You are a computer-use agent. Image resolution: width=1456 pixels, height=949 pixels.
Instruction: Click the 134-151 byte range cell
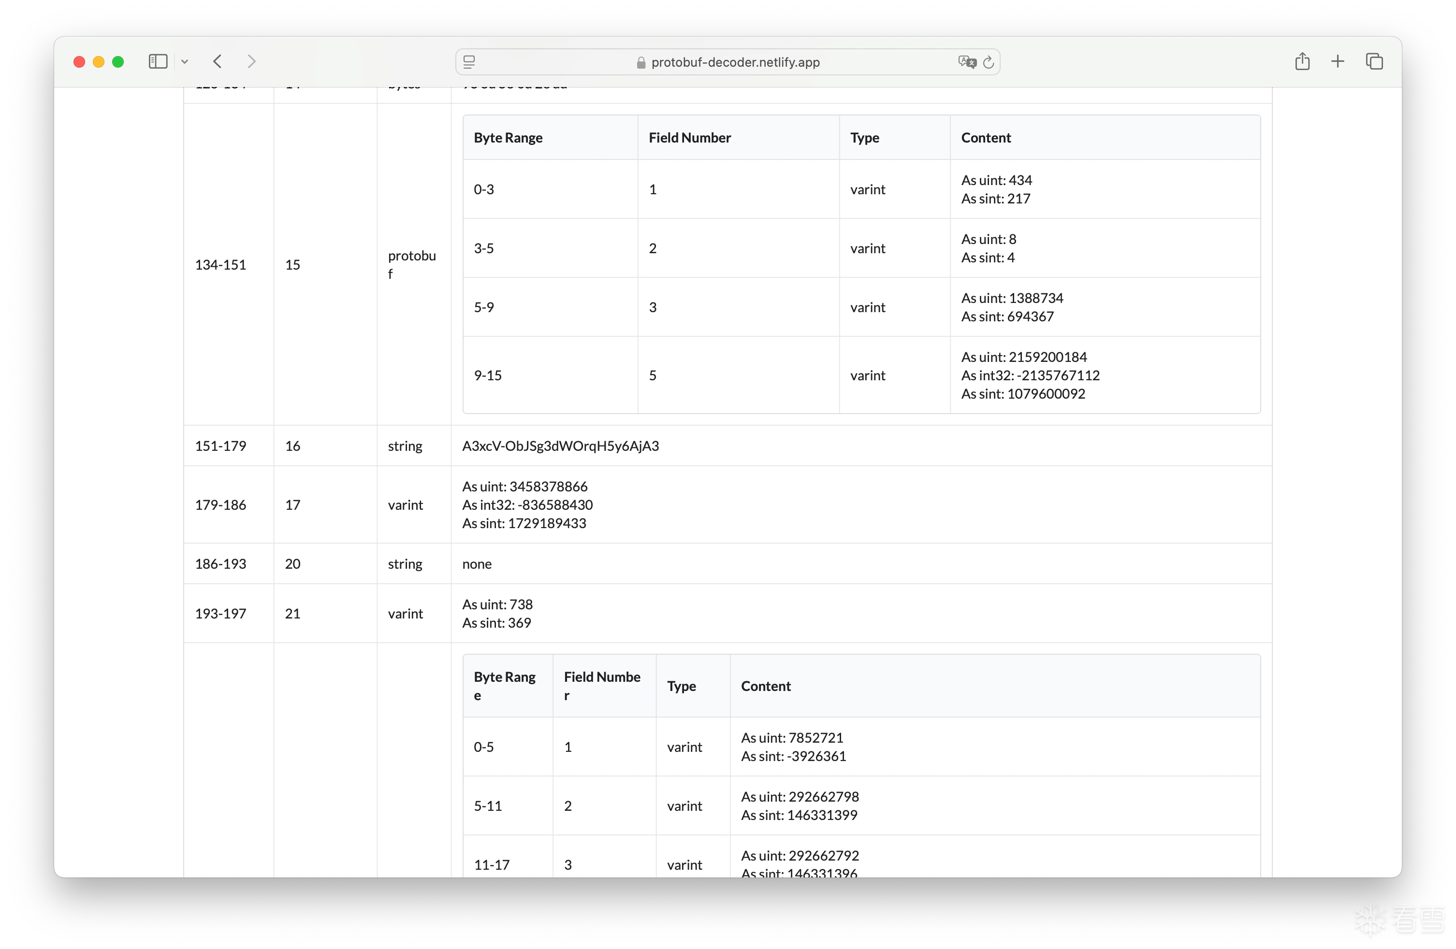(220, 264)
